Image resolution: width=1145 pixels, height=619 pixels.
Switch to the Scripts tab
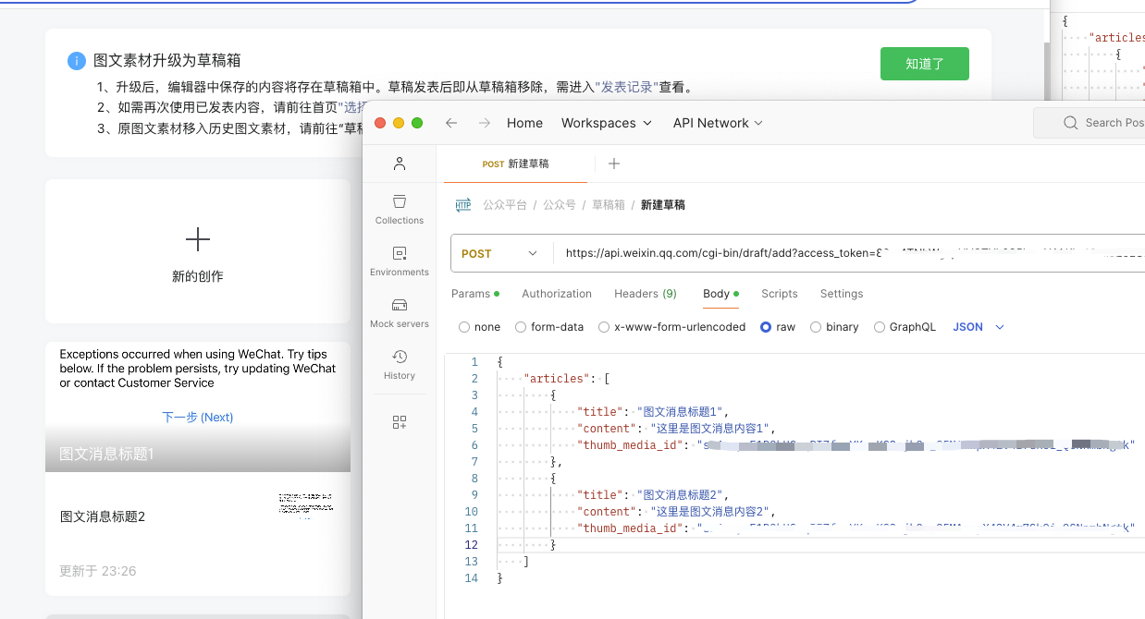pyautogui.click(x=780, y=294)
